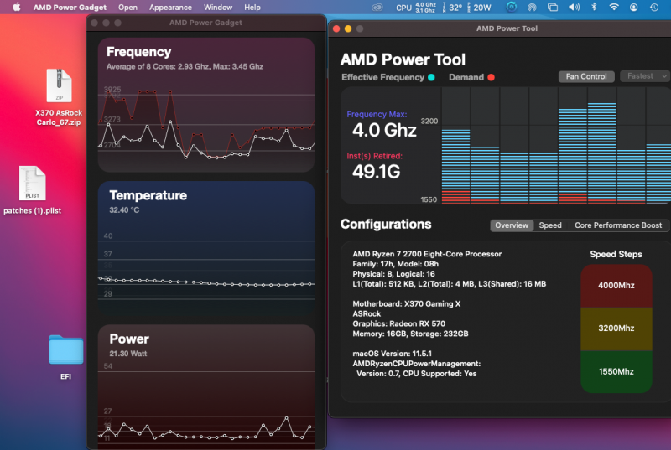Open the AirDrop-style broadcast menu bar icon
The image size is (671, 450).
pos(532,8)
